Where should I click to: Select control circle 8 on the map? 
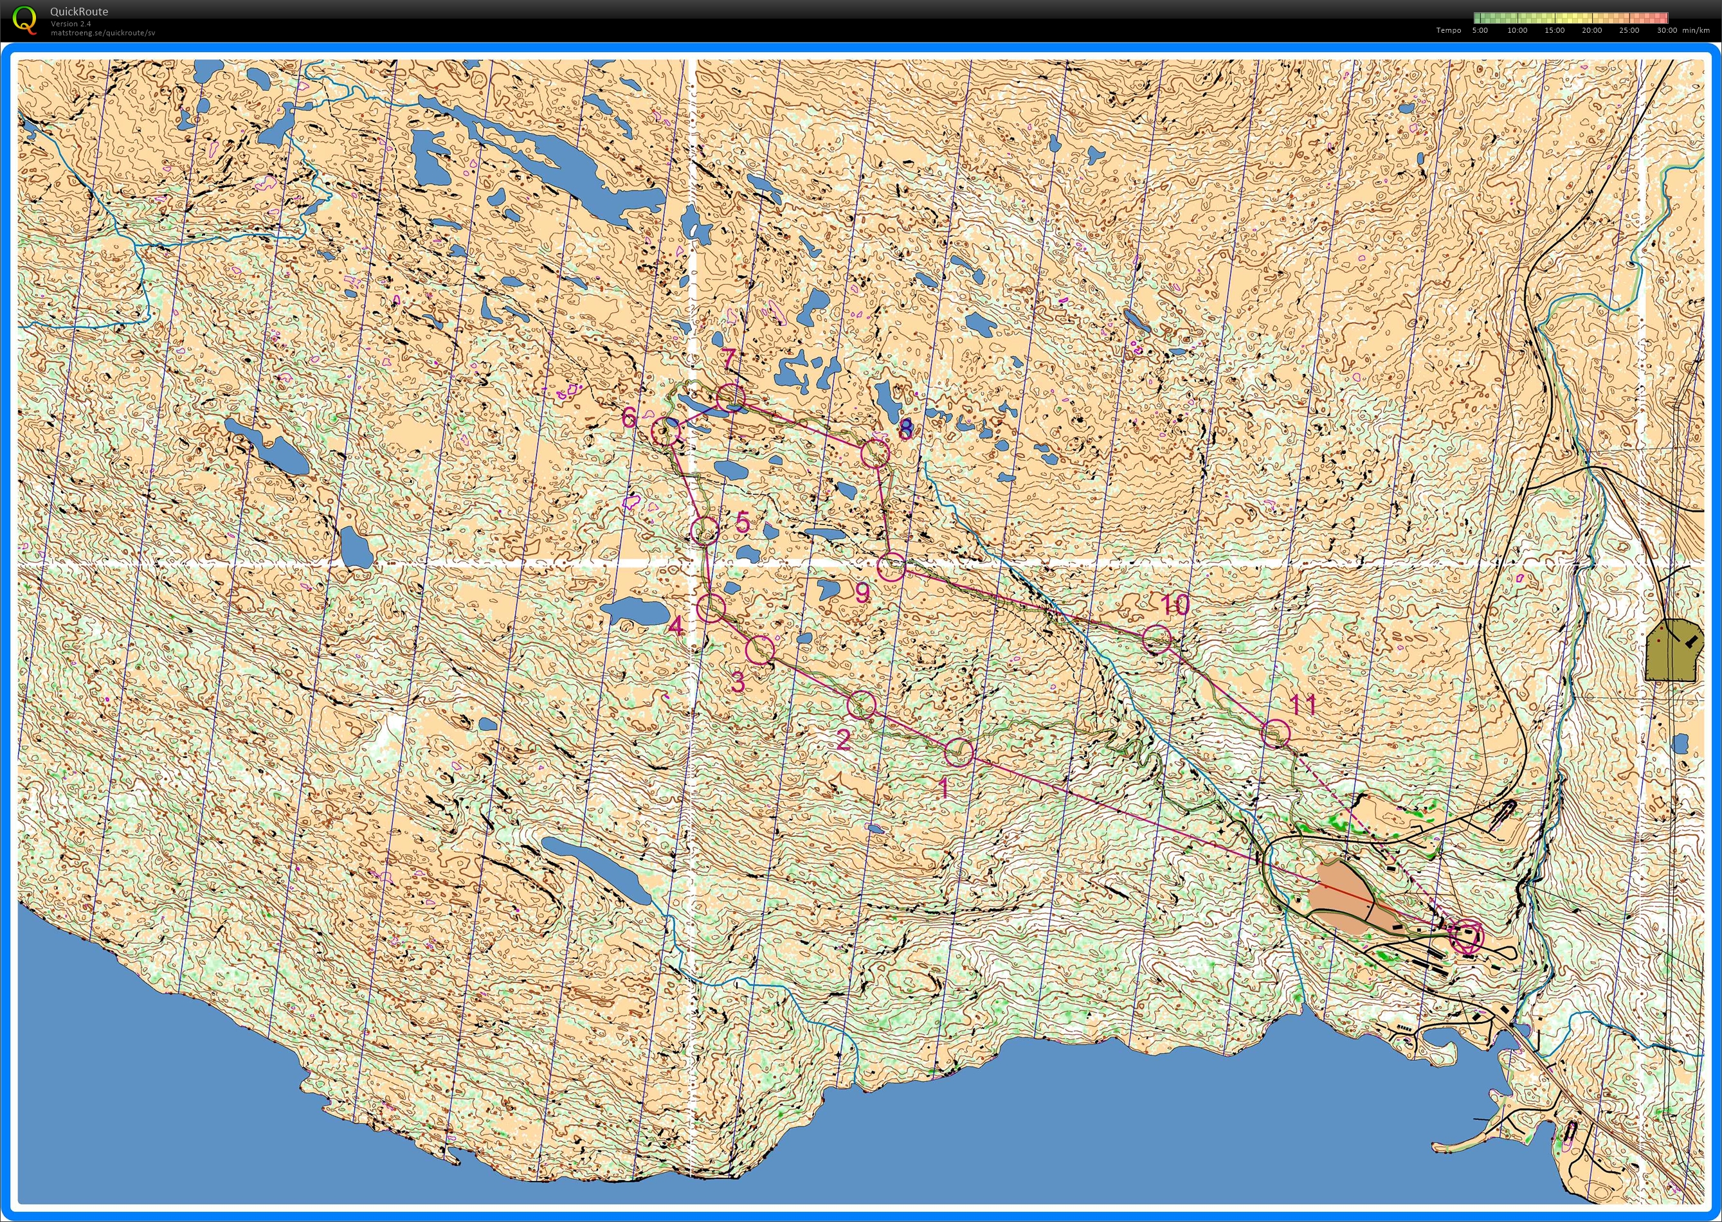pos(875,454)
